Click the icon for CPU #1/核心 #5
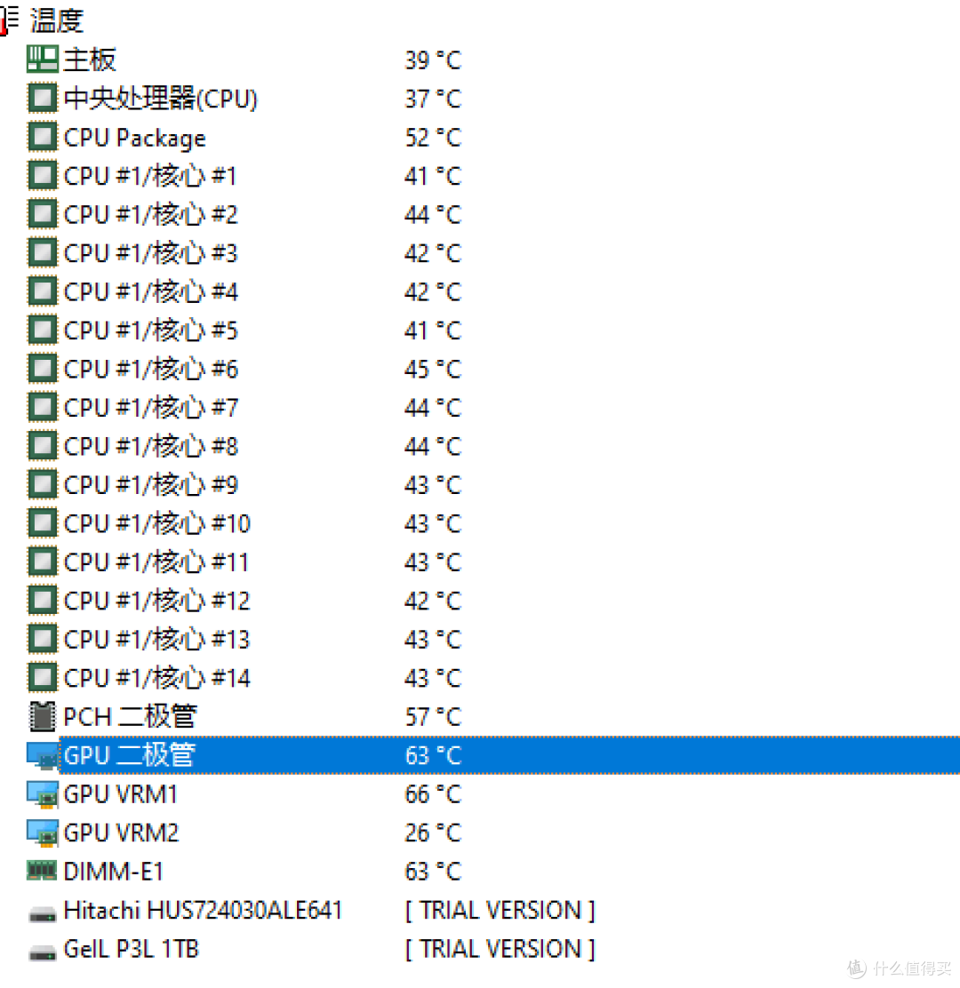 [43, 331]
